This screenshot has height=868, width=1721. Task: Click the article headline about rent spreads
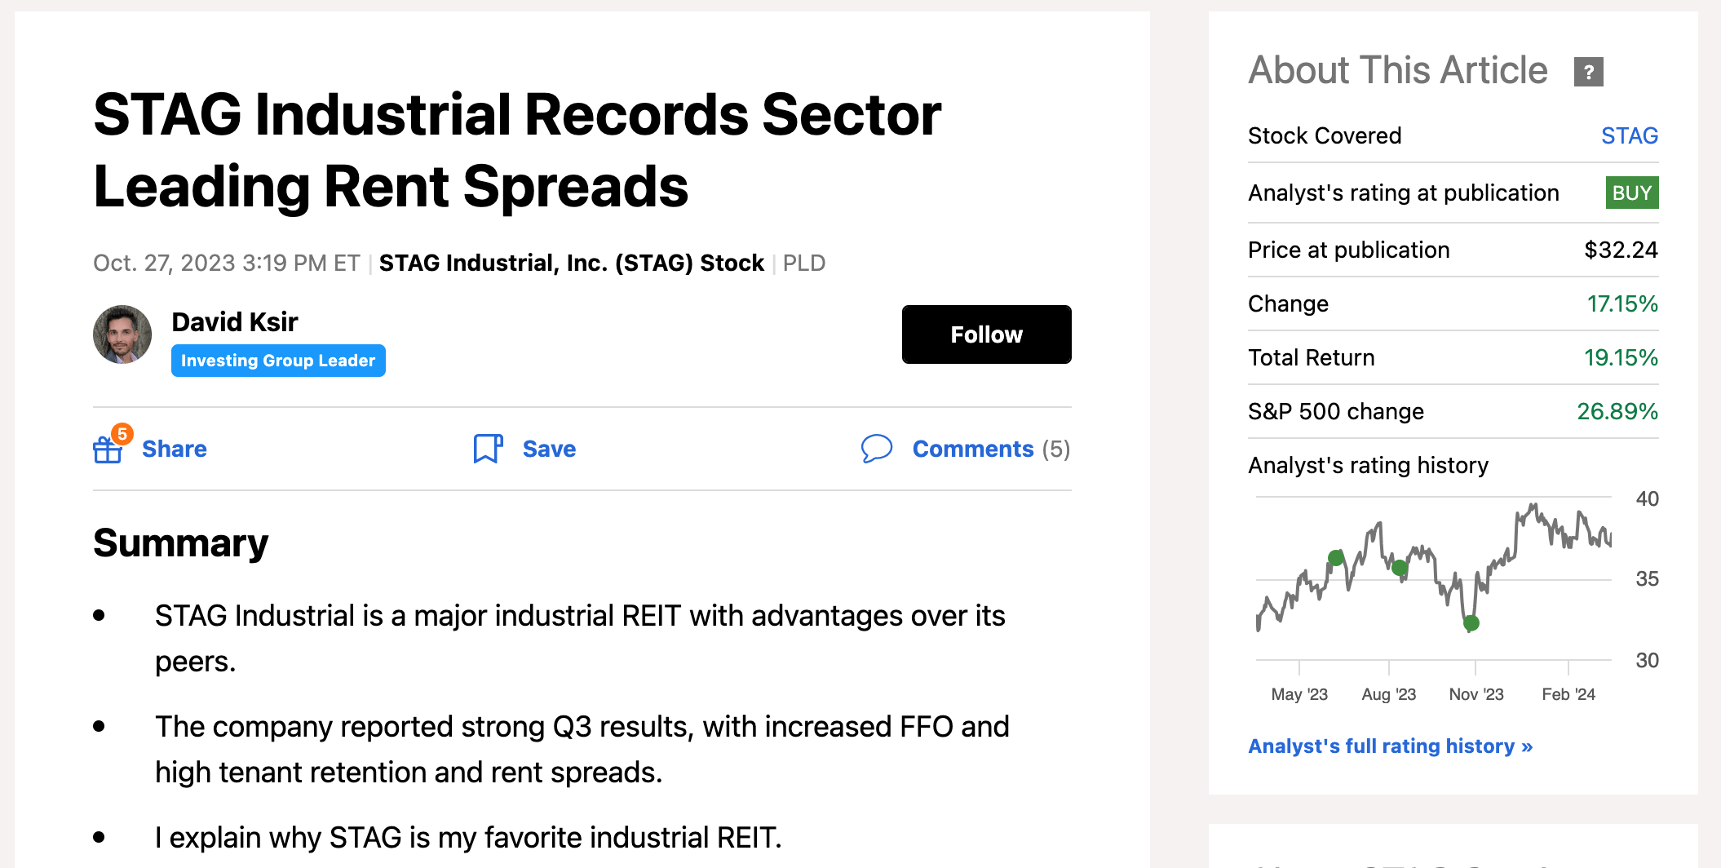pos(517,150)
